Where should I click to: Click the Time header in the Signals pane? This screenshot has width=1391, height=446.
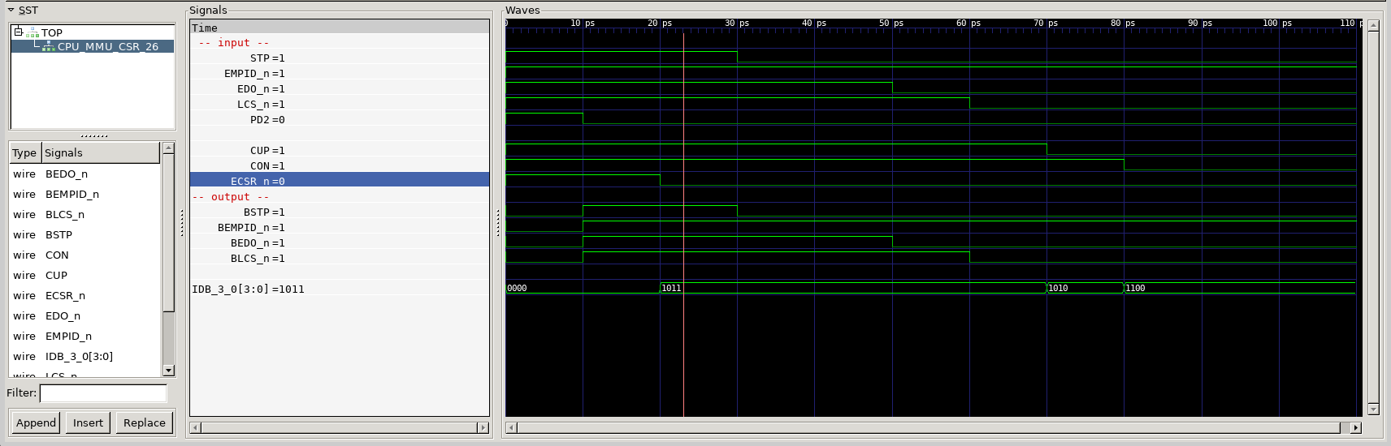pos(340,28)
